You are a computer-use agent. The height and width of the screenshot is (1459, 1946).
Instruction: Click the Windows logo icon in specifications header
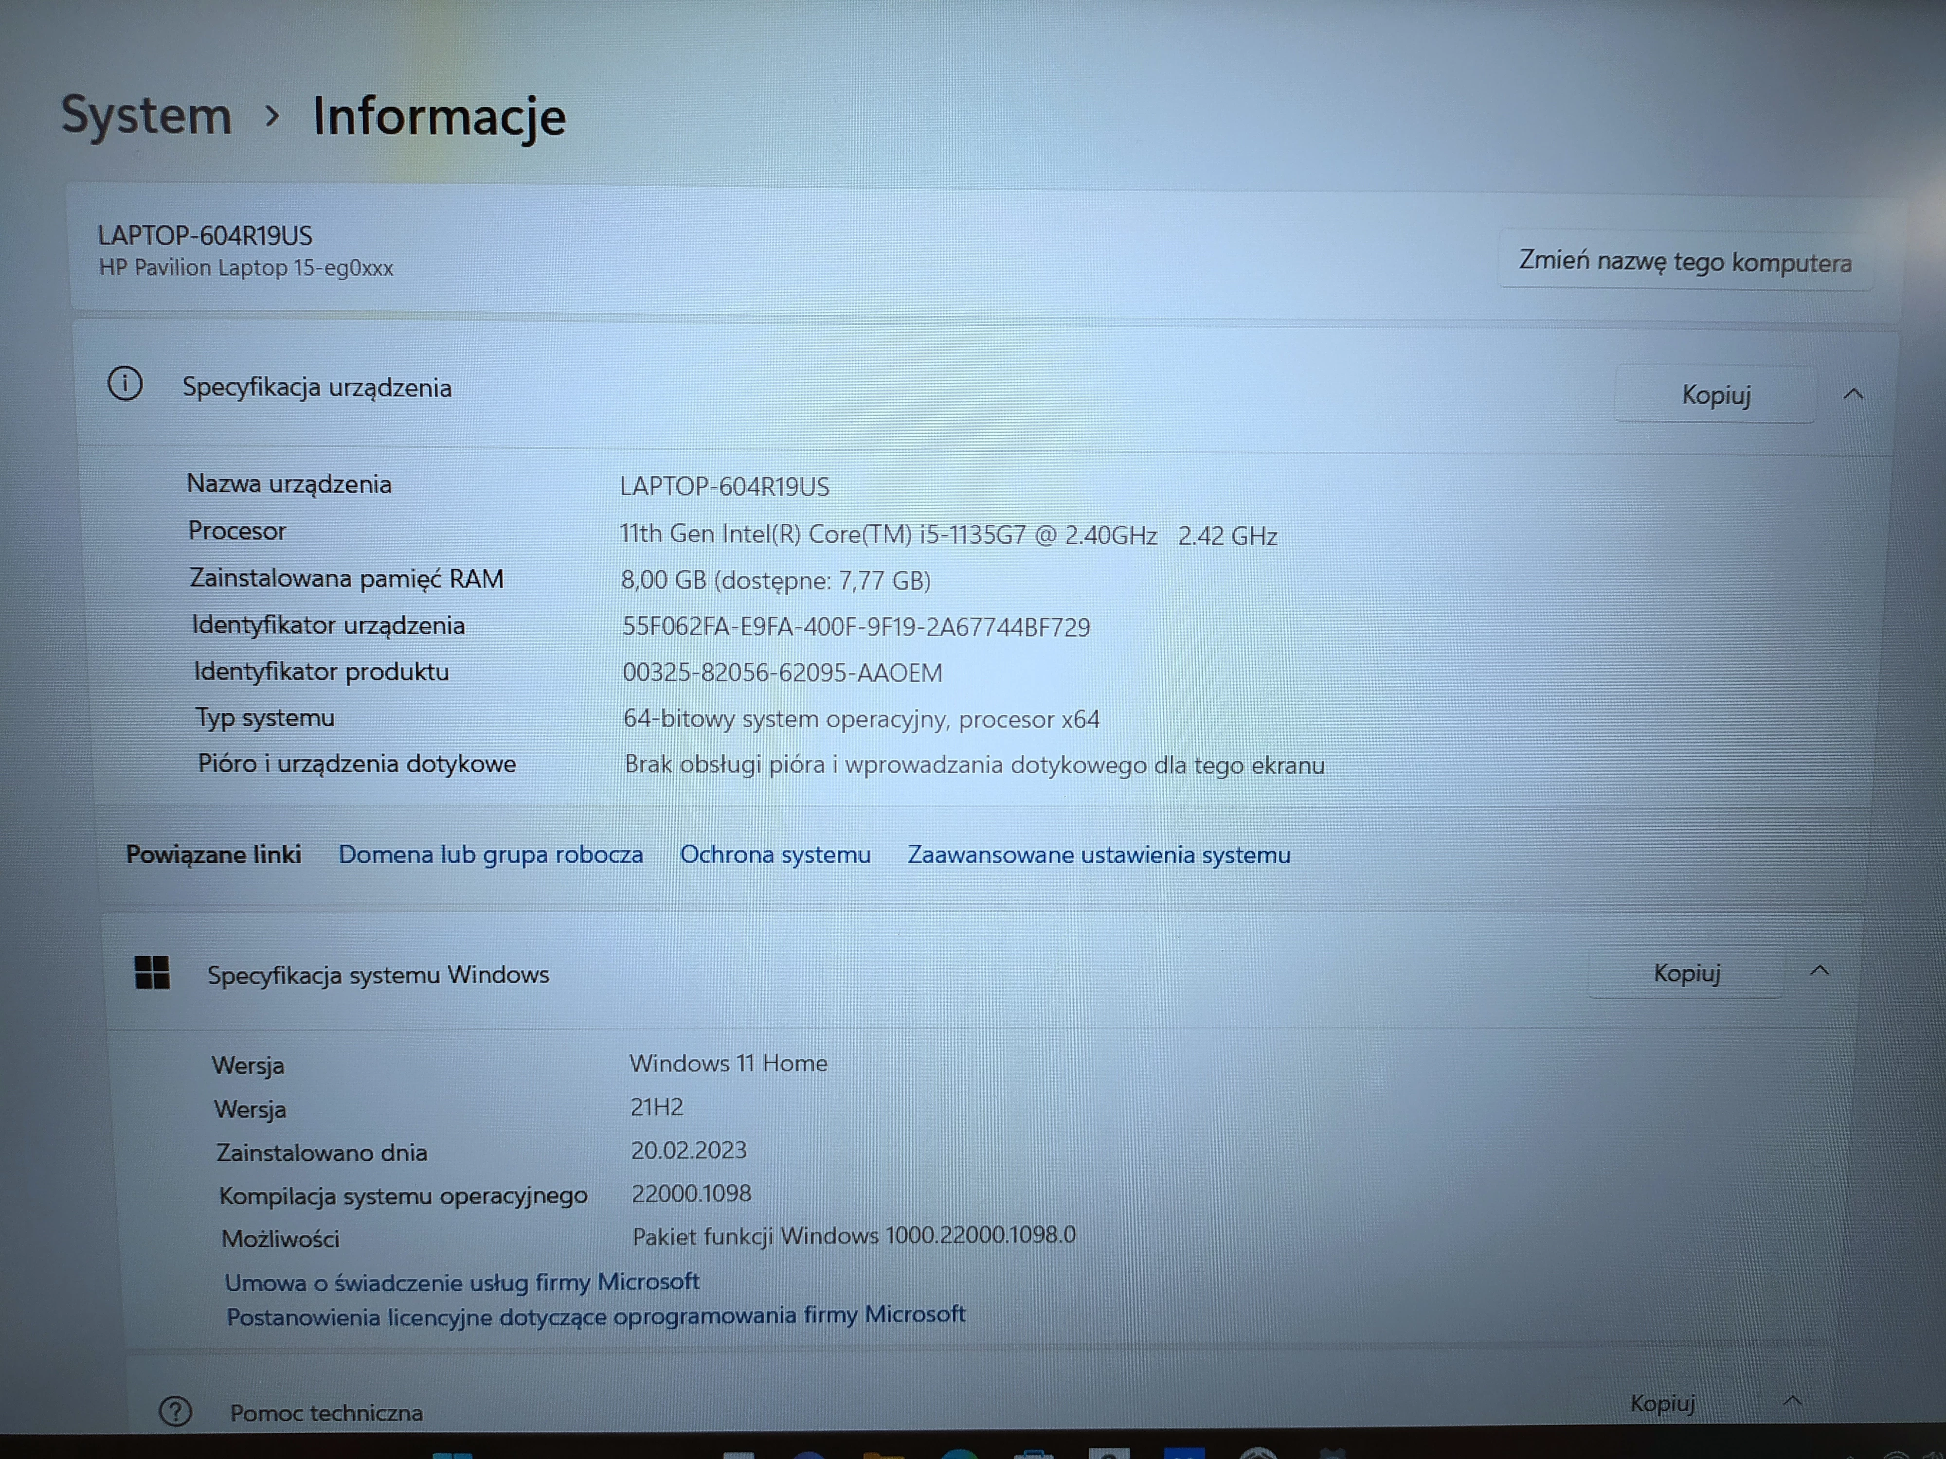click(x=152, y=973)
